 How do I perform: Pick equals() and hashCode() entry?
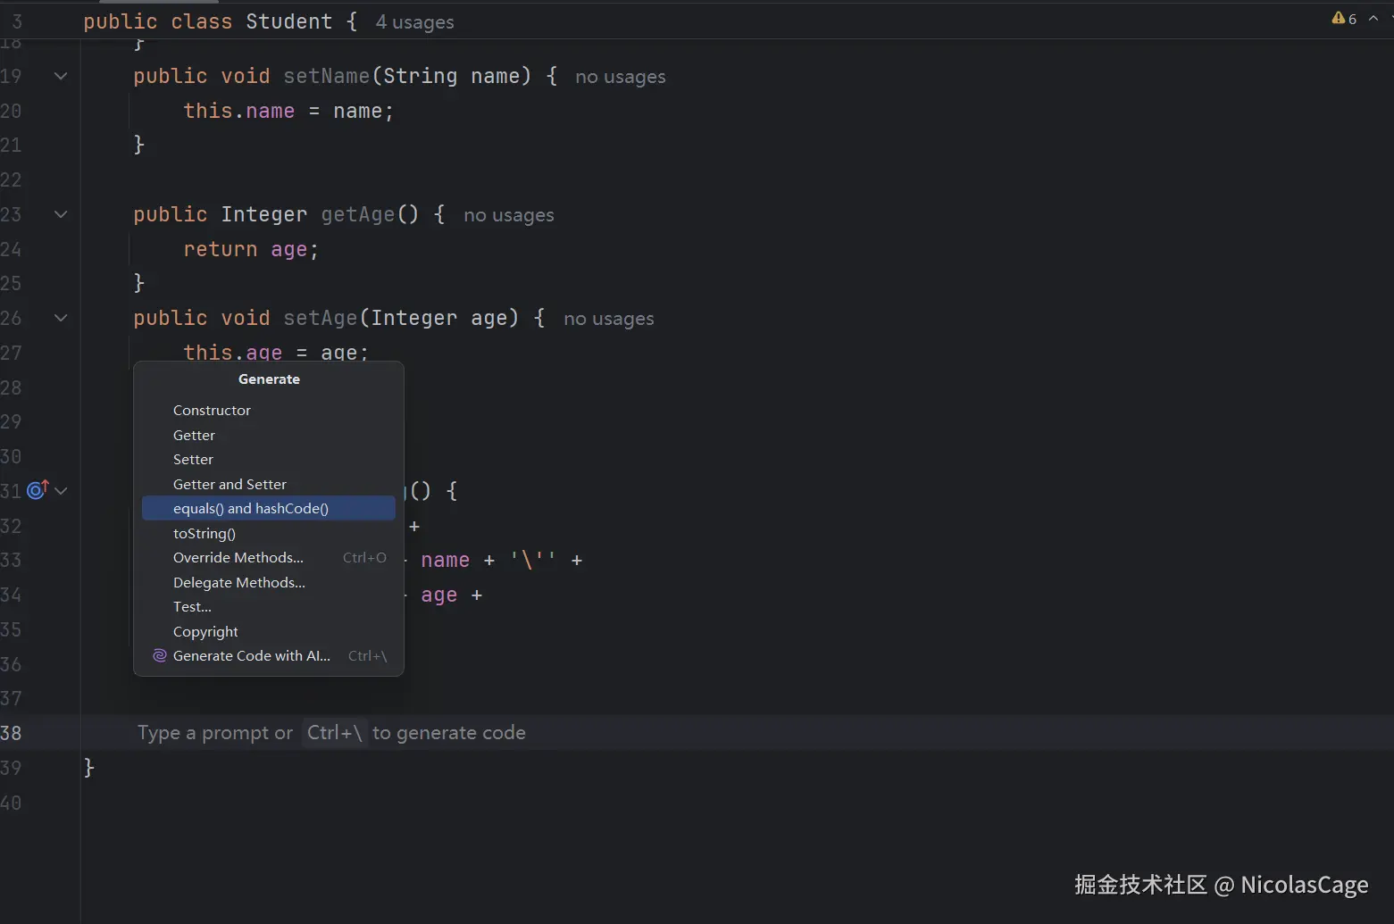(268, 508)
